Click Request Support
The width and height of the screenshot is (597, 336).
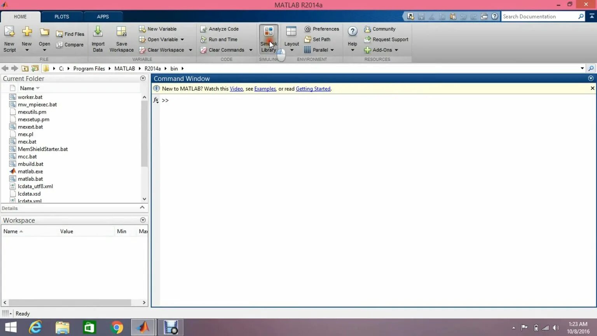point(386,39)
